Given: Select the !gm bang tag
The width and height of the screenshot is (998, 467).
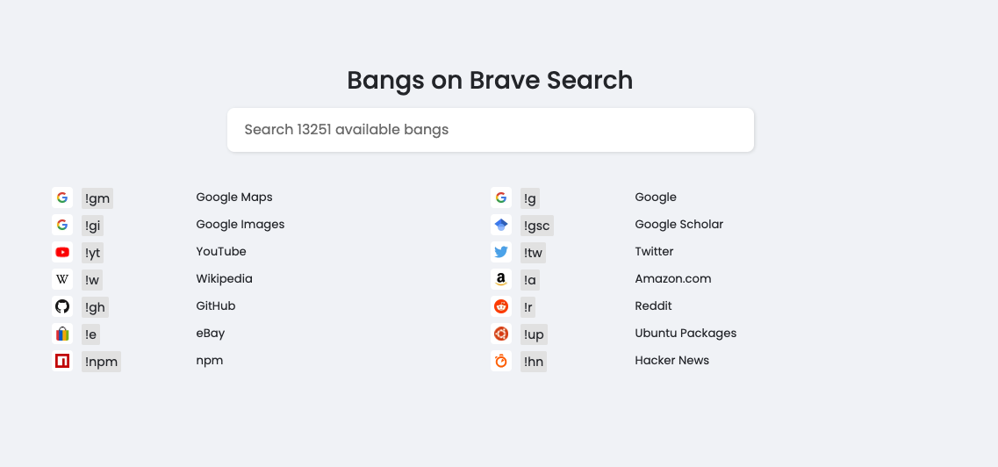Looking at the screenshot, I should [x=97, y=198].
